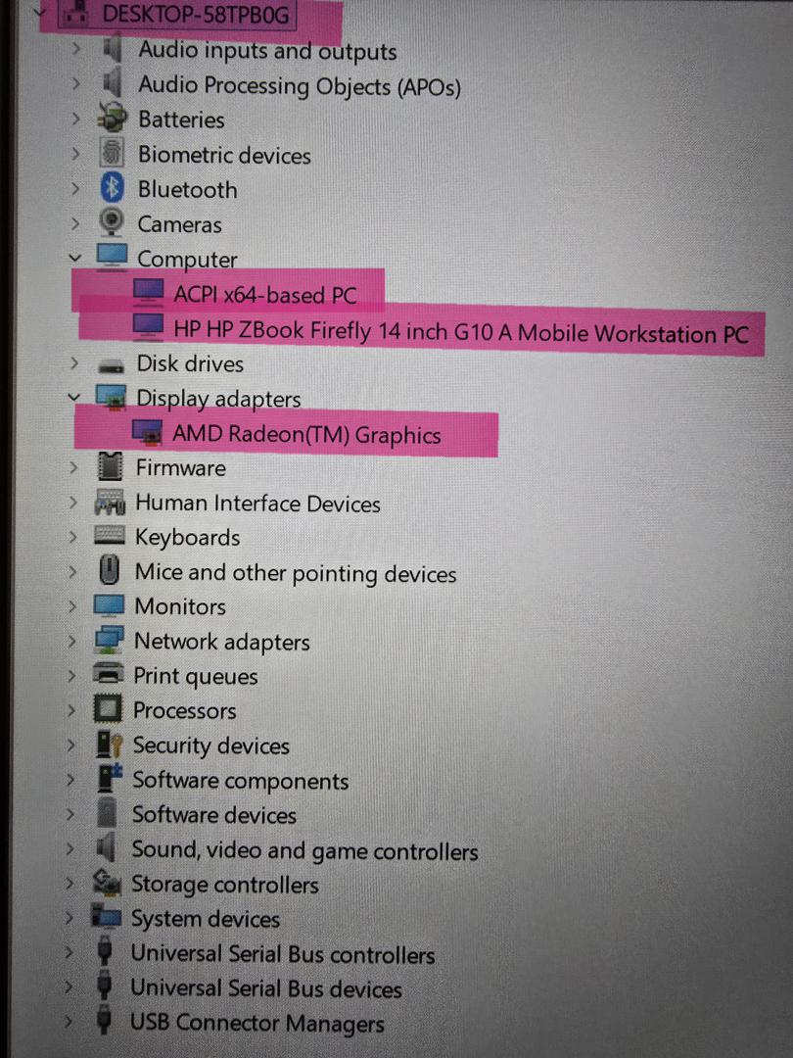793x1058 pixels.
Task: Click the Keyboards category icon
Action: click(x=110, y=536)
